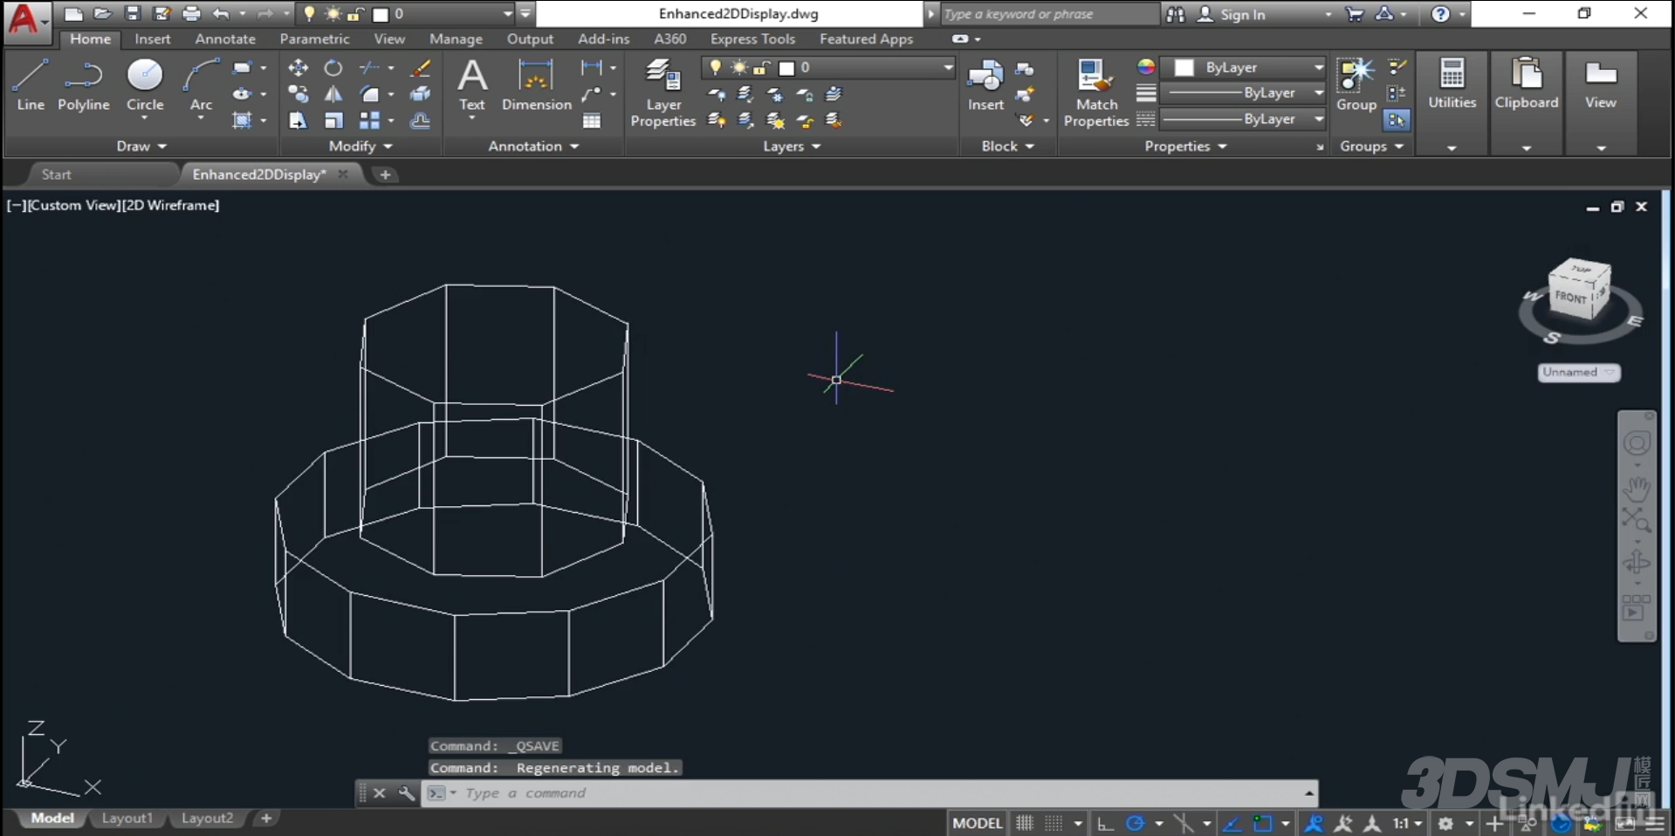Click the Copy tool icon
The image size is (1675, 836).
click(298, 93)
